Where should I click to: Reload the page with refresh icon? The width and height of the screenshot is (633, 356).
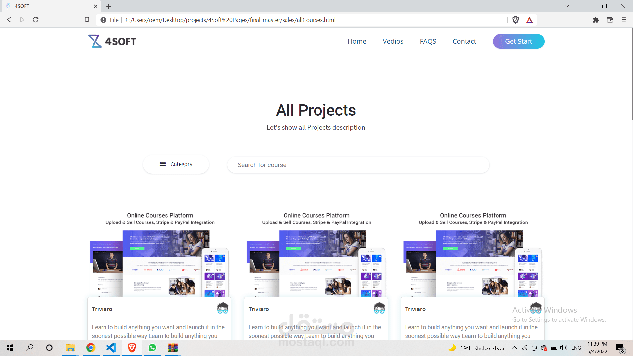tap(36, 20)
